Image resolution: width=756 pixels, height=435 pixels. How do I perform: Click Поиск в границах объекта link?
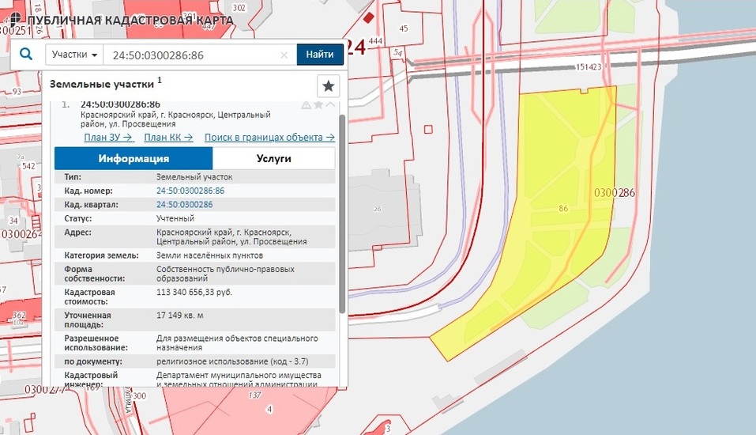point(269,137)
